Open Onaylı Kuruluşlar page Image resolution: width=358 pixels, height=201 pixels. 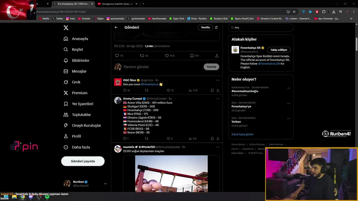click(x=82, y=125)
